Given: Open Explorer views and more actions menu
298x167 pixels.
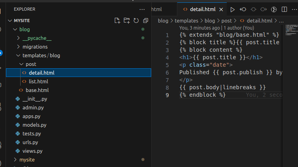Looking at the screenshot, I should tap(142, 9).
